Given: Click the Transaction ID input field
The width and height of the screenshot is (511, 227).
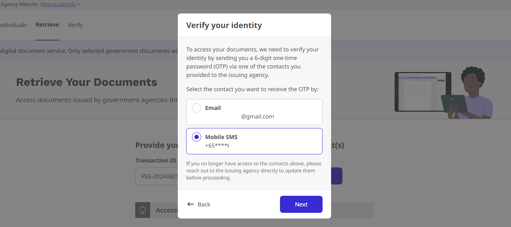Looking at the screenshot, I should 156,176.
